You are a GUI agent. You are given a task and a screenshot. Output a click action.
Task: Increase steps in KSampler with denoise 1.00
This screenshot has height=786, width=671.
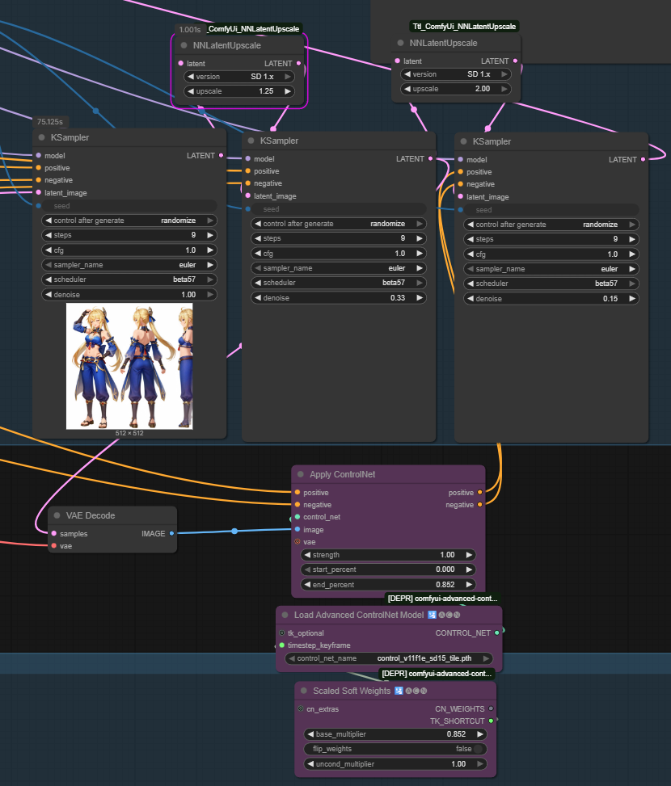coord(210,235)
